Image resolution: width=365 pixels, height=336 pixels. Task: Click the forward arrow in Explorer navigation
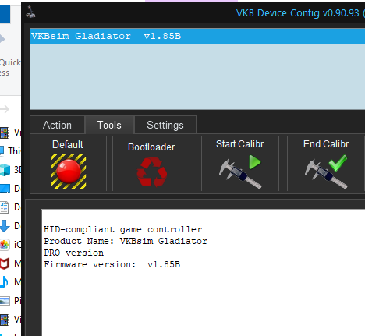pyautogui.click(x=5, y=109)
